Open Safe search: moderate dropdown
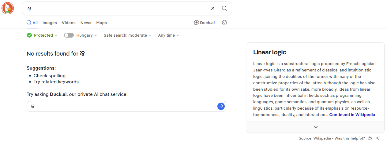The width and height of the screenshot is (387, 142). tap(128, 35)
